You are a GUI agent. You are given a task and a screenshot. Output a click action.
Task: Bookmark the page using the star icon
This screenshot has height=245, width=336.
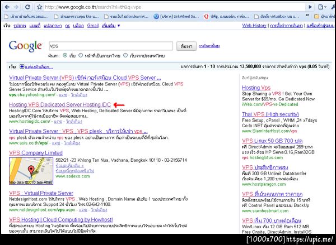(x=39, y=7)
